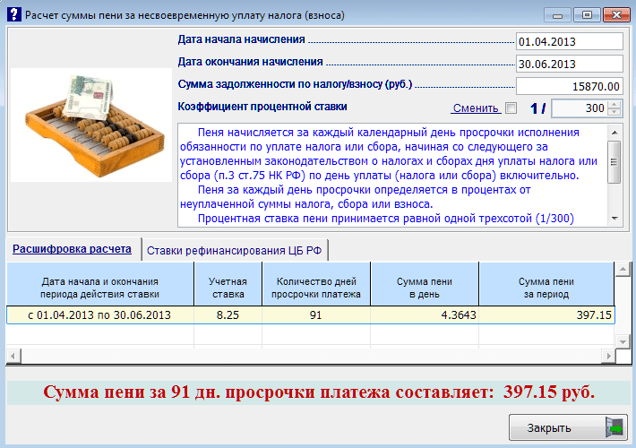The width and height of the screenshot is (636, 448).
Task: Click the days cell 91
Action: coord(316,314)
